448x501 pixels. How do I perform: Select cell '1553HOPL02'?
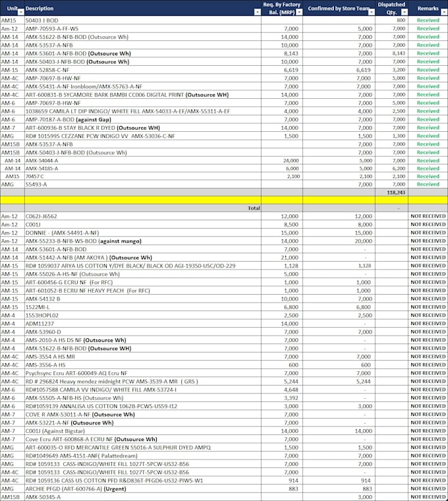[143, 315]
